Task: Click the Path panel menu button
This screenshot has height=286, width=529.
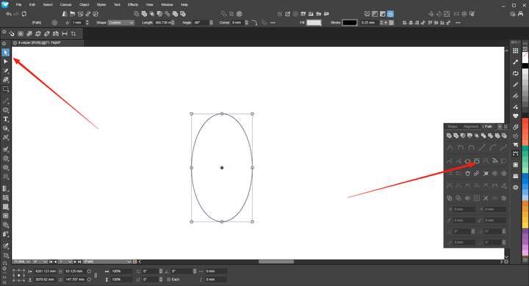Action: 505,127
